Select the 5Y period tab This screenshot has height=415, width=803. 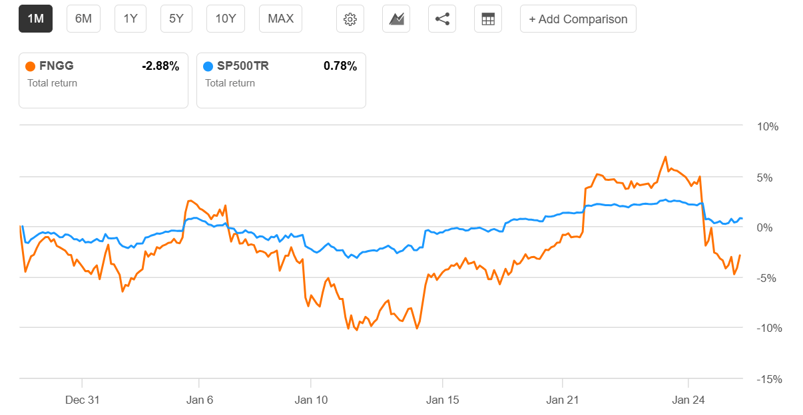176,19
